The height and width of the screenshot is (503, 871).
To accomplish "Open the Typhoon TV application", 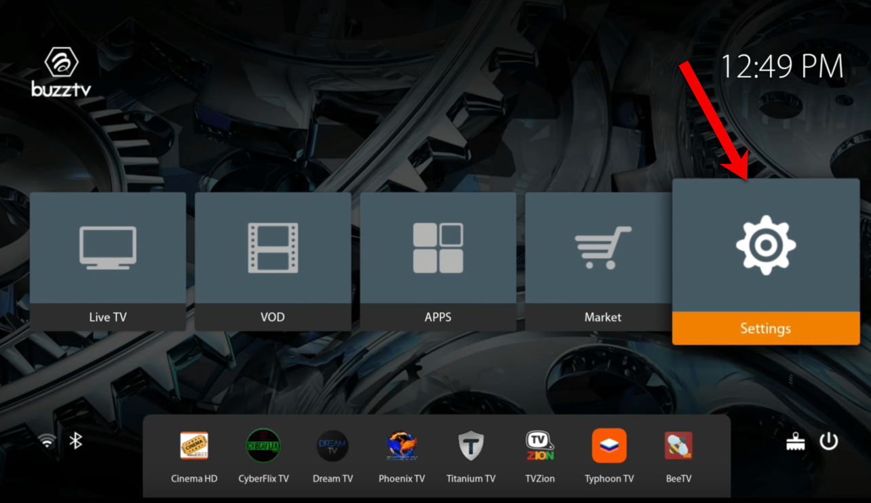I will pyautogui.click(x=608, y=446).
